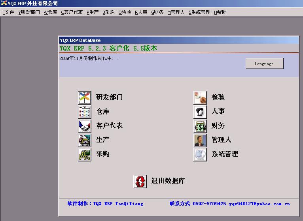Open the B采购 menu
Viewport: 303px width, 221px height.
click(x=108, y=12)
